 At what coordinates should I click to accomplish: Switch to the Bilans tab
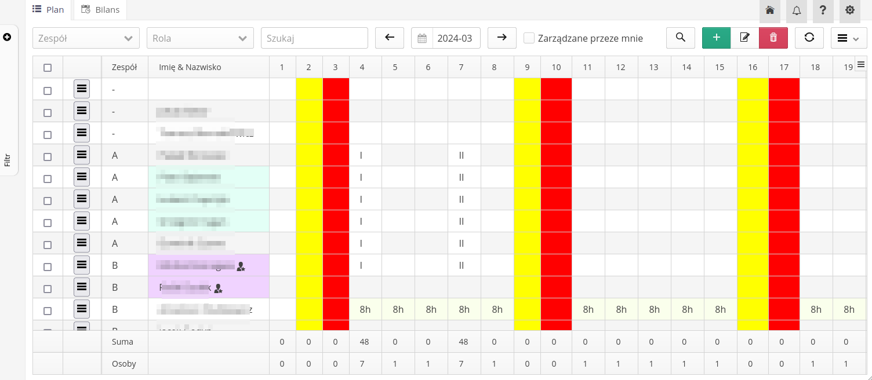100,10
